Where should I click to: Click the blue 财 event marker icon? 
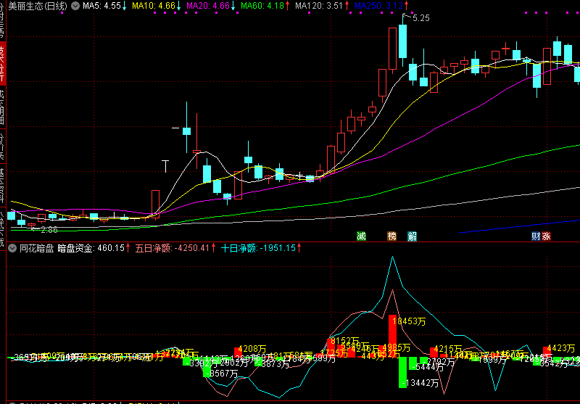(x=536, y=236)
